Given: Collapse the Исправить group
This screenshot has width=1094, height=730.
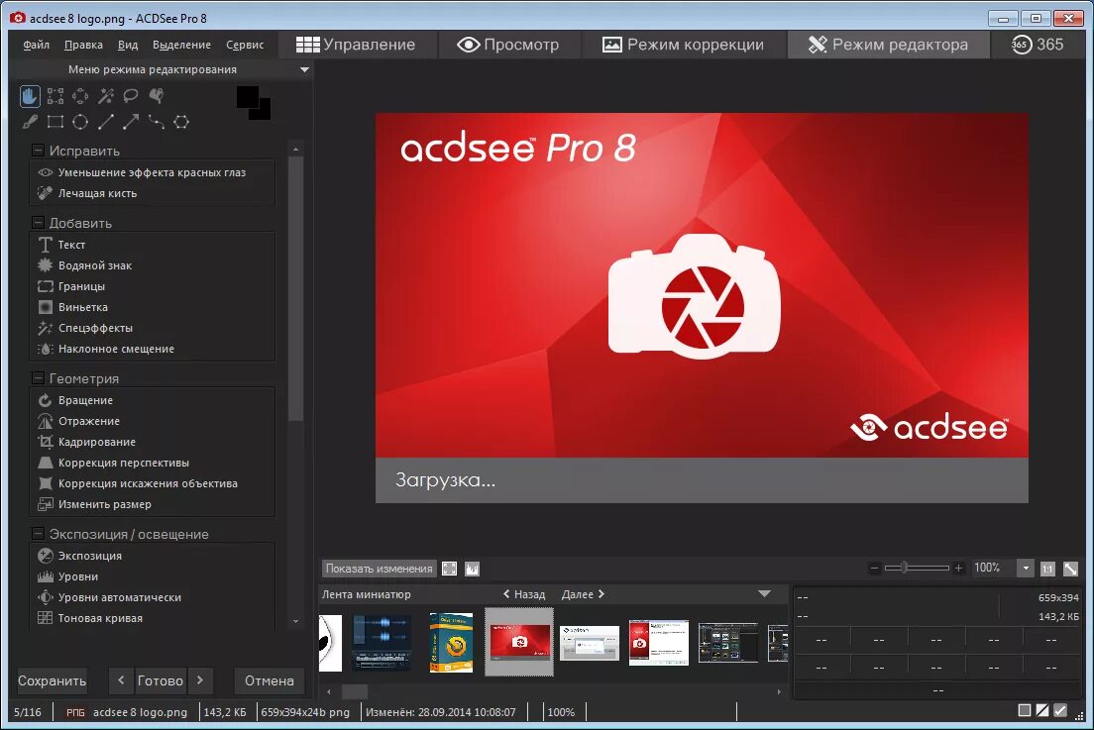Looking at the screenshot, I should tap(39, 151).
